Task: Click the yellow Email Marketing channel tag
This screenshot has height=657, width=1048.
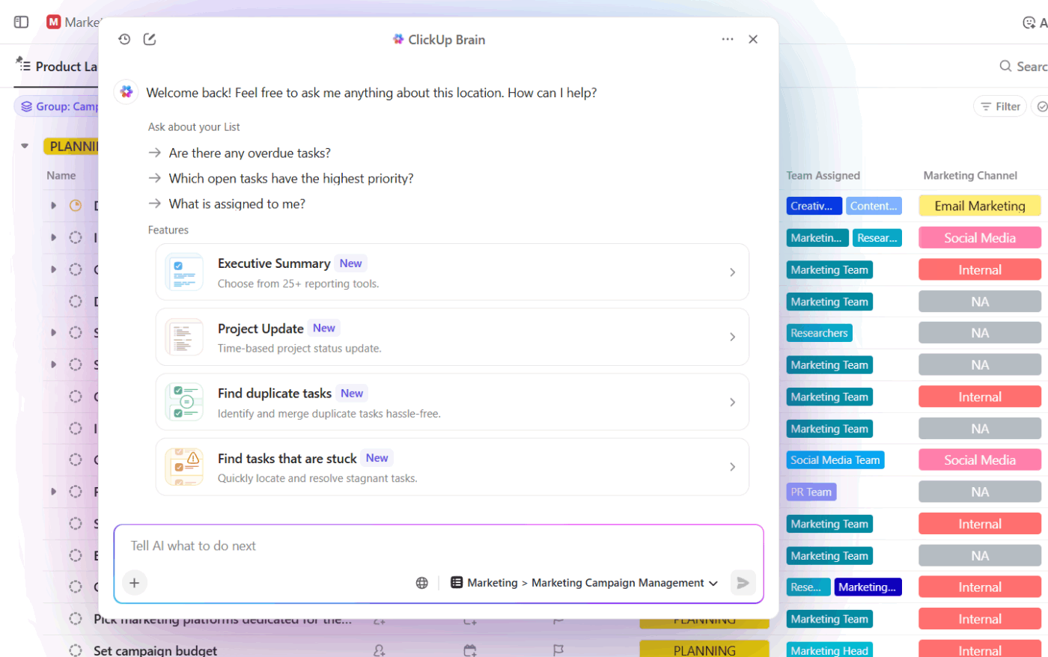Action: tap(979, 206)
